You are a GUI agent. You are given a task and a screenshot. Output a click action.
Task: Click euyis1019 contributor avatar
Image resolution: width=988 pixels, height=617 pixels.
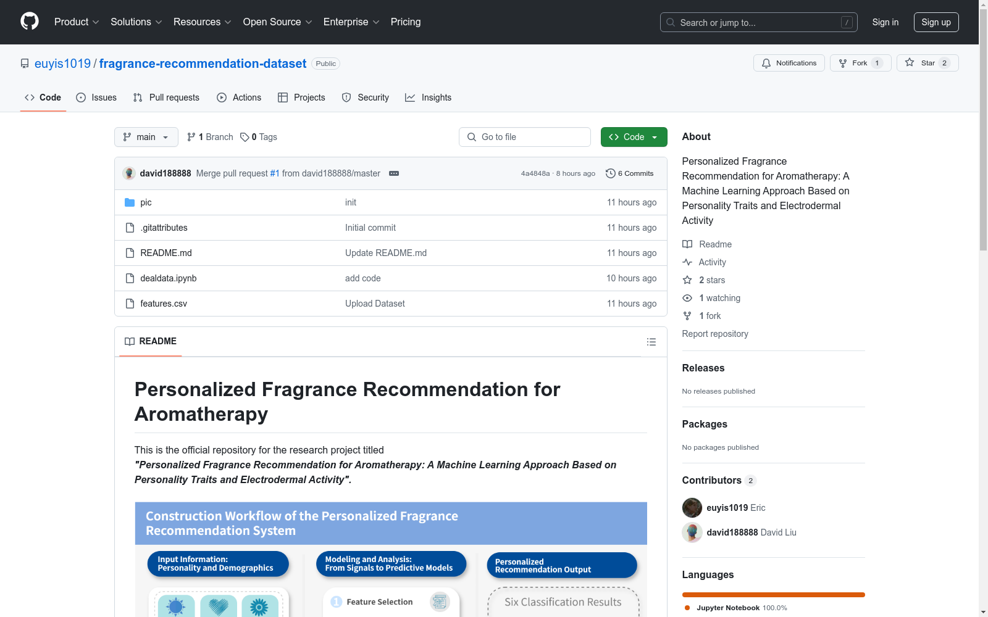692,508
